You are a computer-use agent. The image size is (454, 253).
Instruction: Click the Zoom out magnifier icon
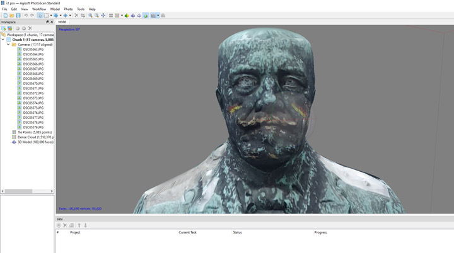tap(96, 15)
